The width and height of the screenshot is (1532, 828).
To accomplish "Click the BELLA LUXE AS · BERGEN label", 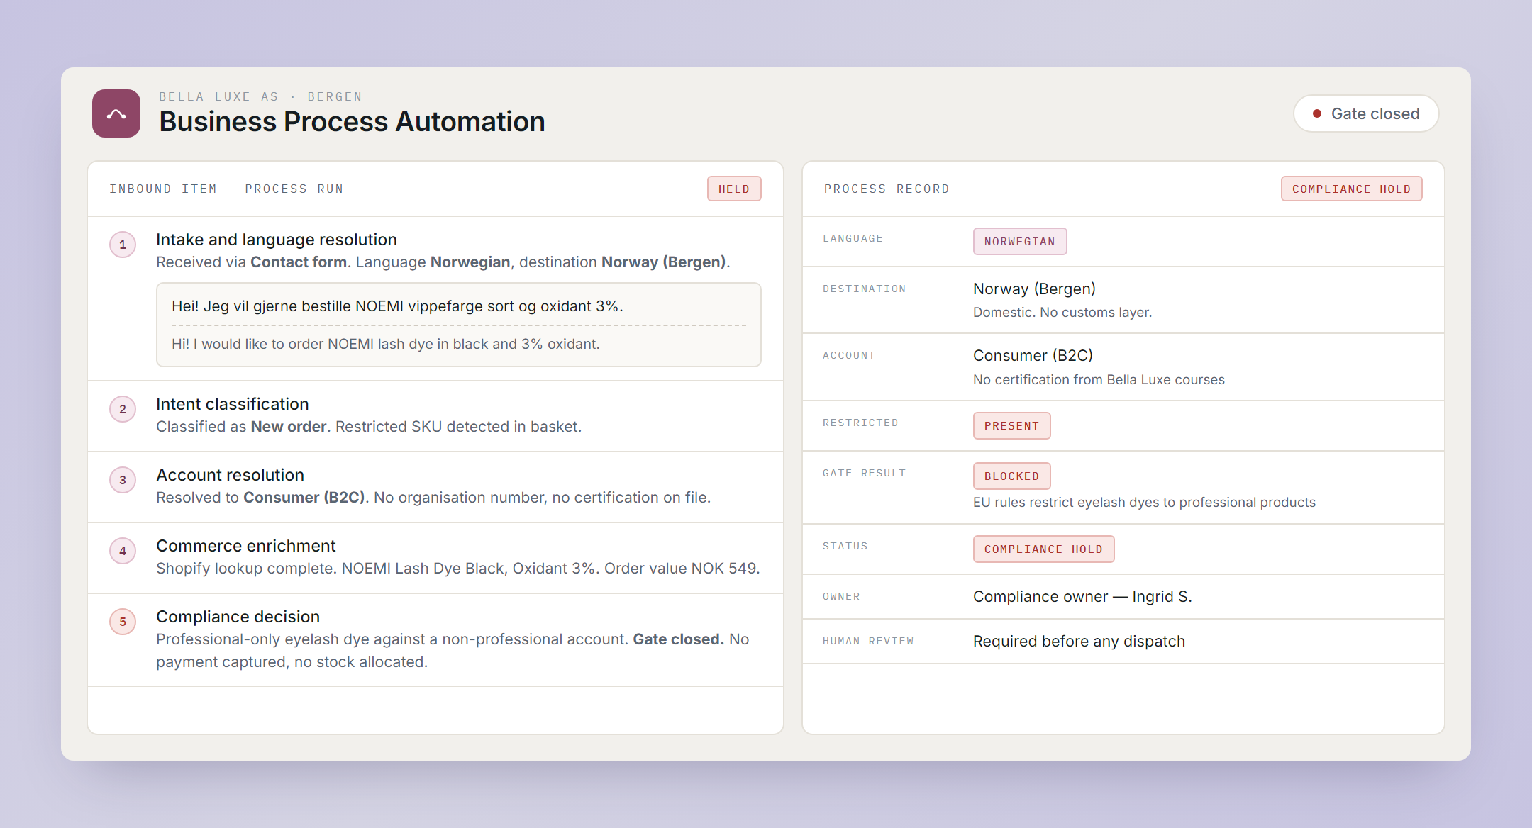I will tap(260, 96).
